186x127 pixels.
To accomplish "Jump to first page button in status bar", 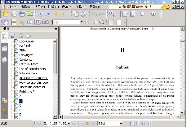I will (34, 123).
